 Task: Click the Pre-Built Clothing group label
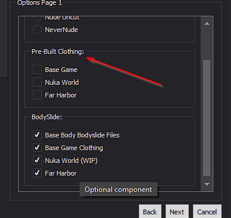point(58,51)
